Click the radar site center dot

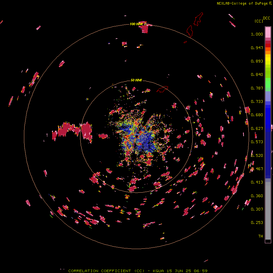pyautogui.click(x=137, y=136)
